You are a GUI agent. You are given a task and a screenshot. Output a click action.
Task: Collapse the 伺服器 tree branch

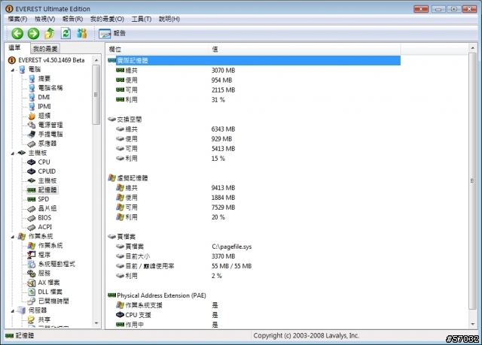coord(13,311)
